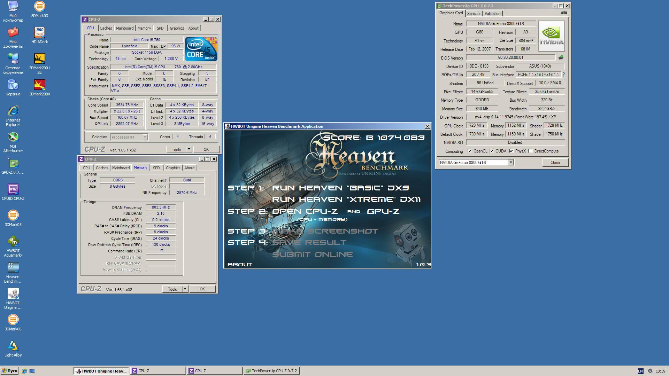Click the Core Speed value field in CPU-Z
669x376 pixels.
click(127, 105)
